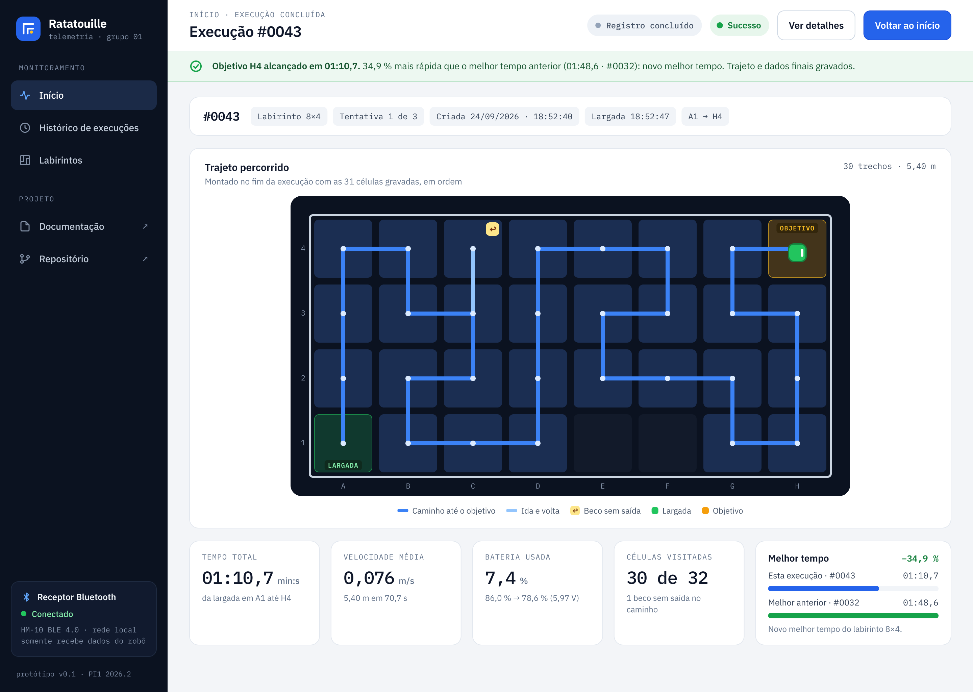
Task: Click the Repositório branch icon
Action: 25,258
